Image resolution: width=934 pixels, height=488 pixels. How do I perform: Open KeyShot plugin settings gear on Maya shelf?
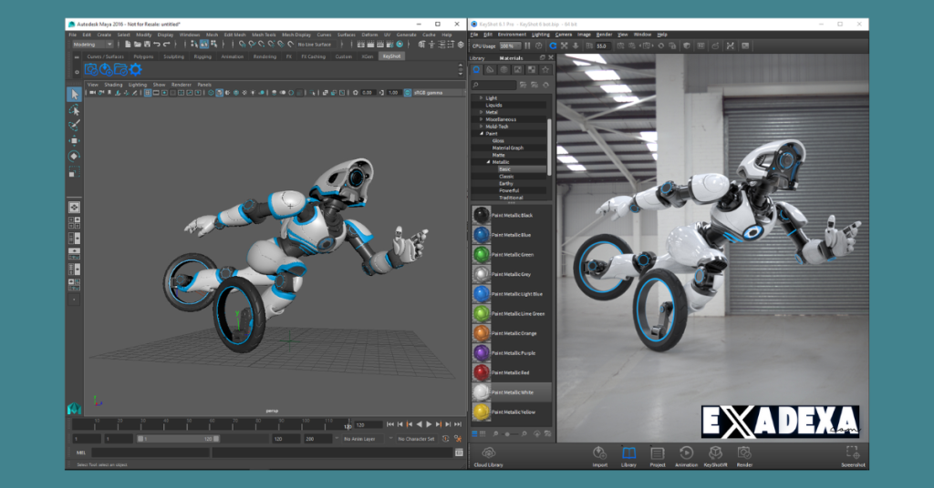135,69
